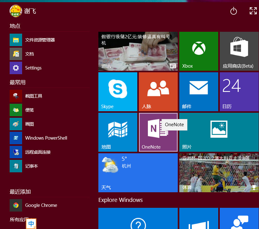
Task: Open 文件资源管理器 (File Explorer)
Action: (x=49, y=40)
